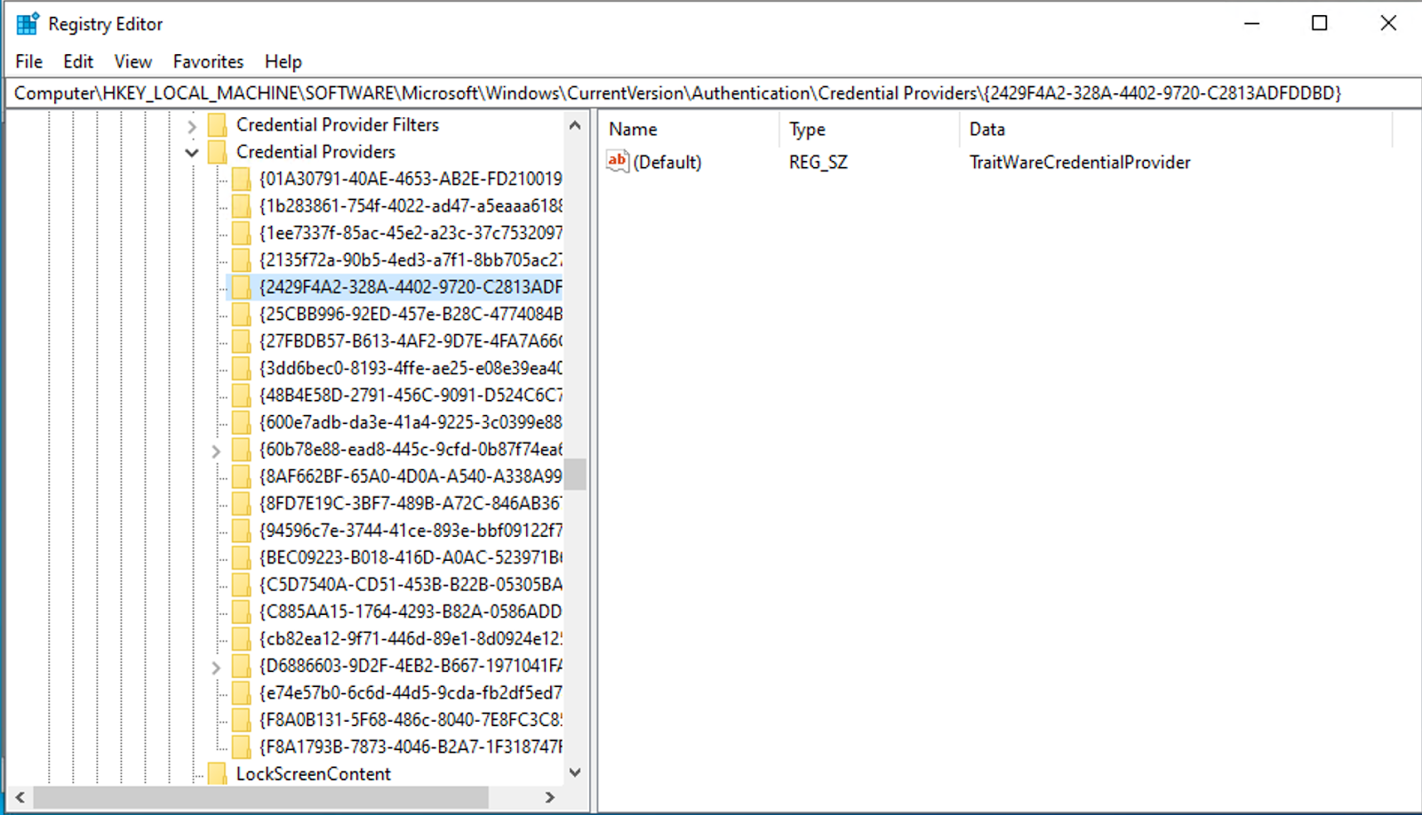Click the folder icon for {F8A1793B-7873
Image resolution: width=1422 pixels, height=815 pixels.
click(x=241, y=747)
